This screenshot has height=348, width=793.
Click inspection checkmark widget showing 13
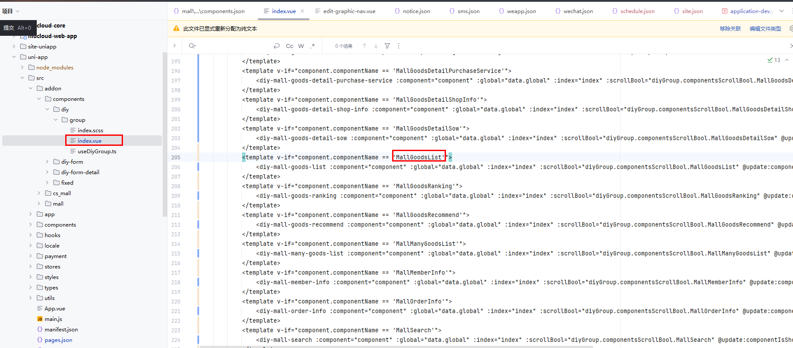(x=774, y=60)
